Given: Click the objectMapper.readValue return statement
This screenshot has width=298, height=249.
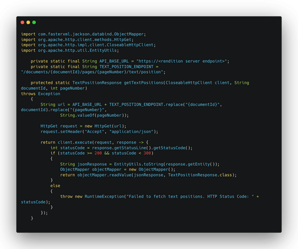Looking at the screenshot, I should coord(148,175).
